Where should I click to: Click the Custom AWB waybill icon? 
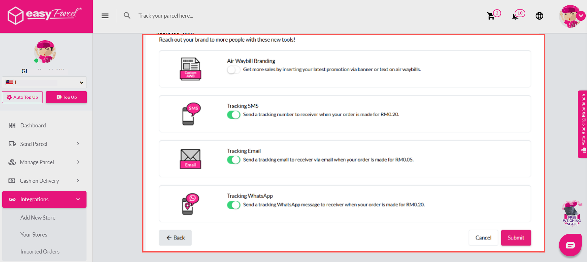click(x=190, y=69)
